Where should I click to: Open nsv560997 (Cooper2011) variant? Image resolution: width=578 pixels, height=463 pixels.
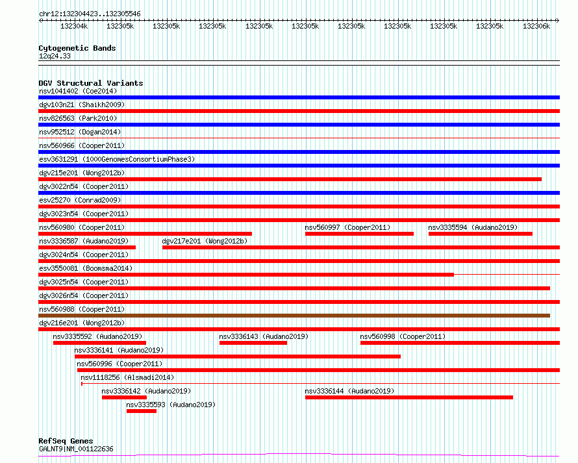point(347,227)
